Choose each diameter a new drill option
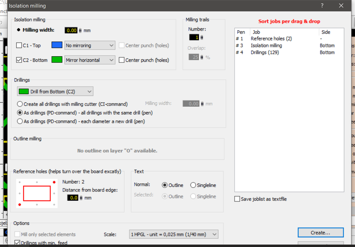 pos(20,121)
